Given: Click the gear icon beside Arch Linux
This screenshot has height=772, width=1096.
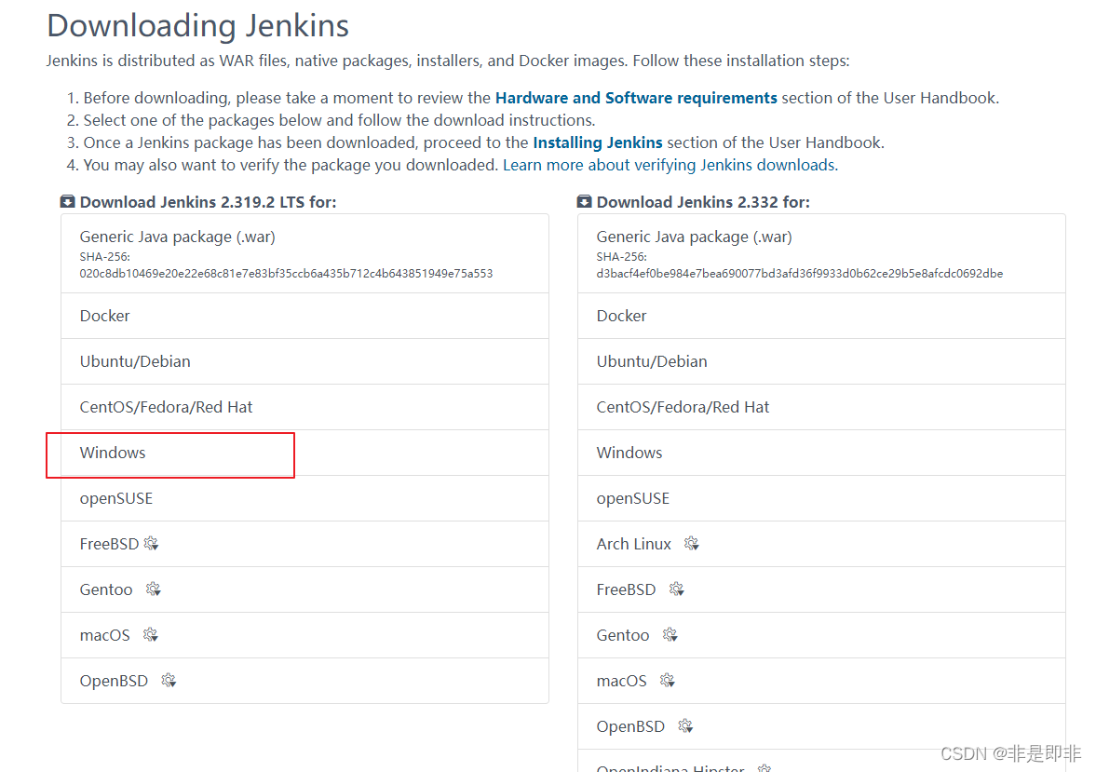Looking at the screenshot, I should pyautogui.click(x=691, y=544).
